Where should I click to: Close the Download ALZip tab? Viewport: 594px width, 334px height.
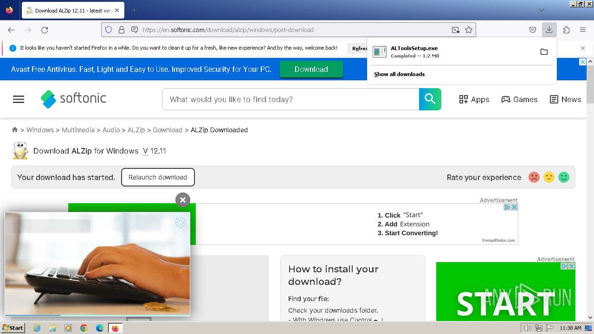[x=117, y=10]
